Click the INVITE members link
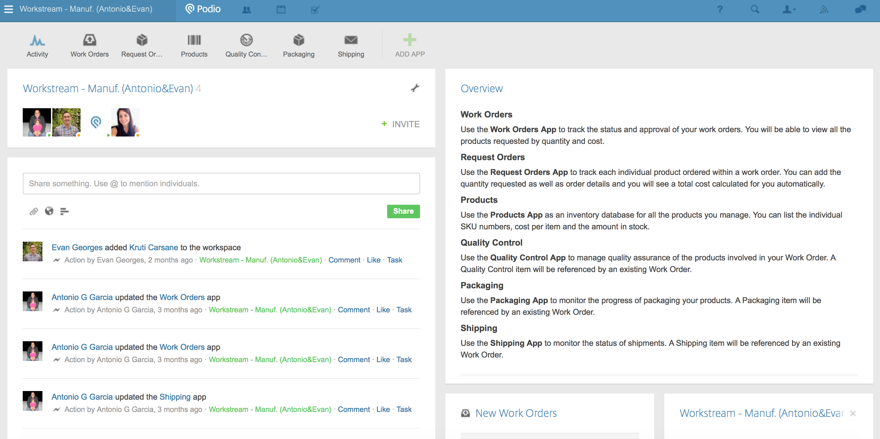880x439 pixels. click(x=401, y=124)
